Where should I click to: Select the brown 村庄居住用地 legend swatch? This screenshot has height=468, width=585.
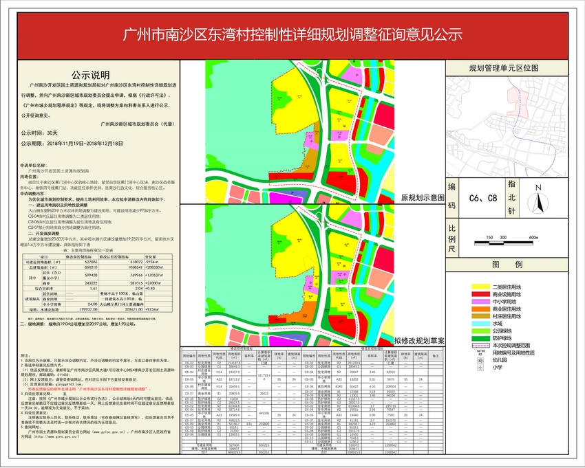click(x=480, y=316)
